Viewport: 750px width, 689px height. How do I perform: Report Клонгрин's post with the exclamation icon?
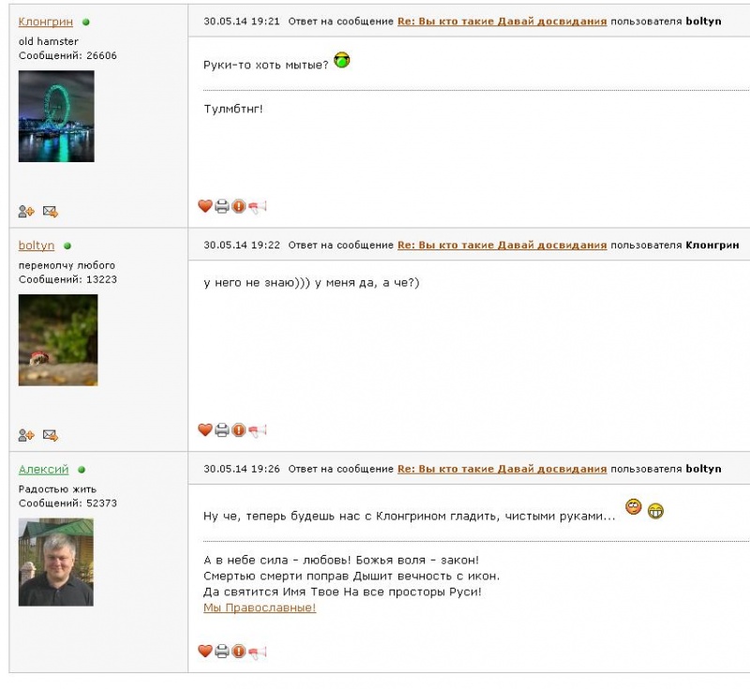click(x=239, y=206)
